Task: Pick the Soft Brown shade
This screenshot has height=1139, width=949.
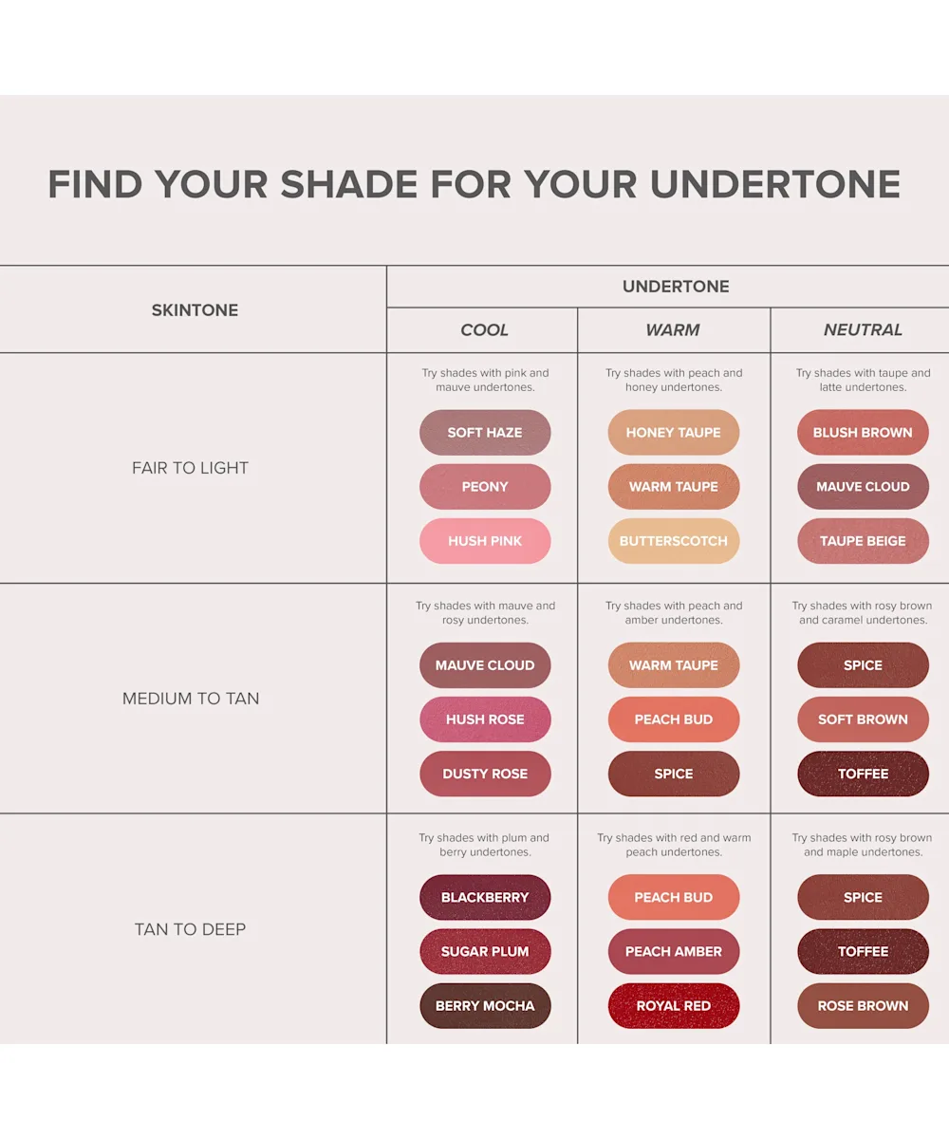Action: (x=863, y=719)
